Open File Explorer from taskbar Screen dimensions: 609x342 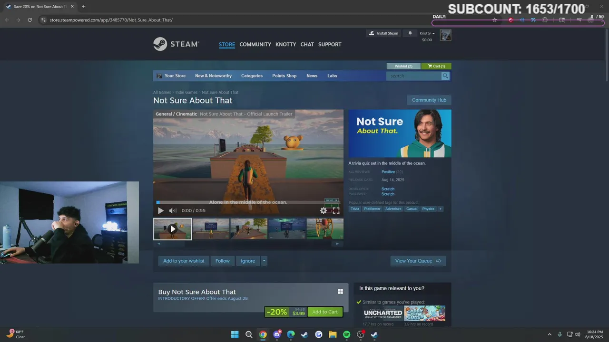[333, 334]
